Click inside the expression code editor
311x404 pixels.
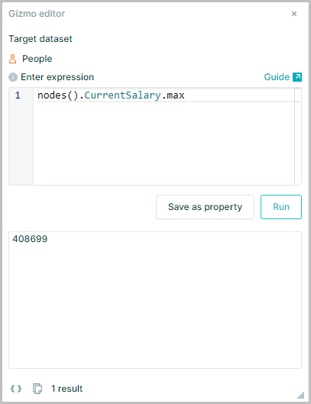[164, 142]
